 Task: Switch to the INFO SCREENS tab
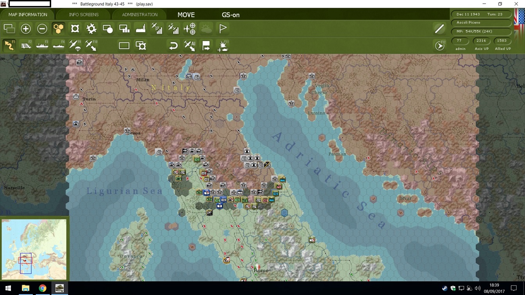(x=84, y=15)
